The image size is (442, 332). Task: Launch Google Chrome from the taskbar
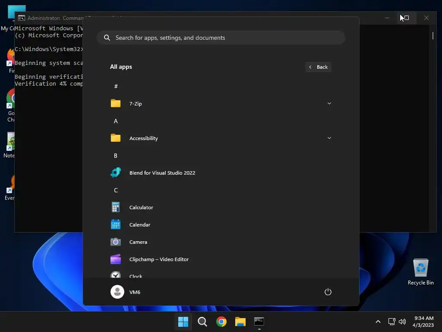221,322
